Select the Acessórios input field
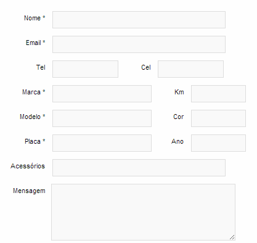The width and height of the screenshot is (257, 243). [139, 168]
